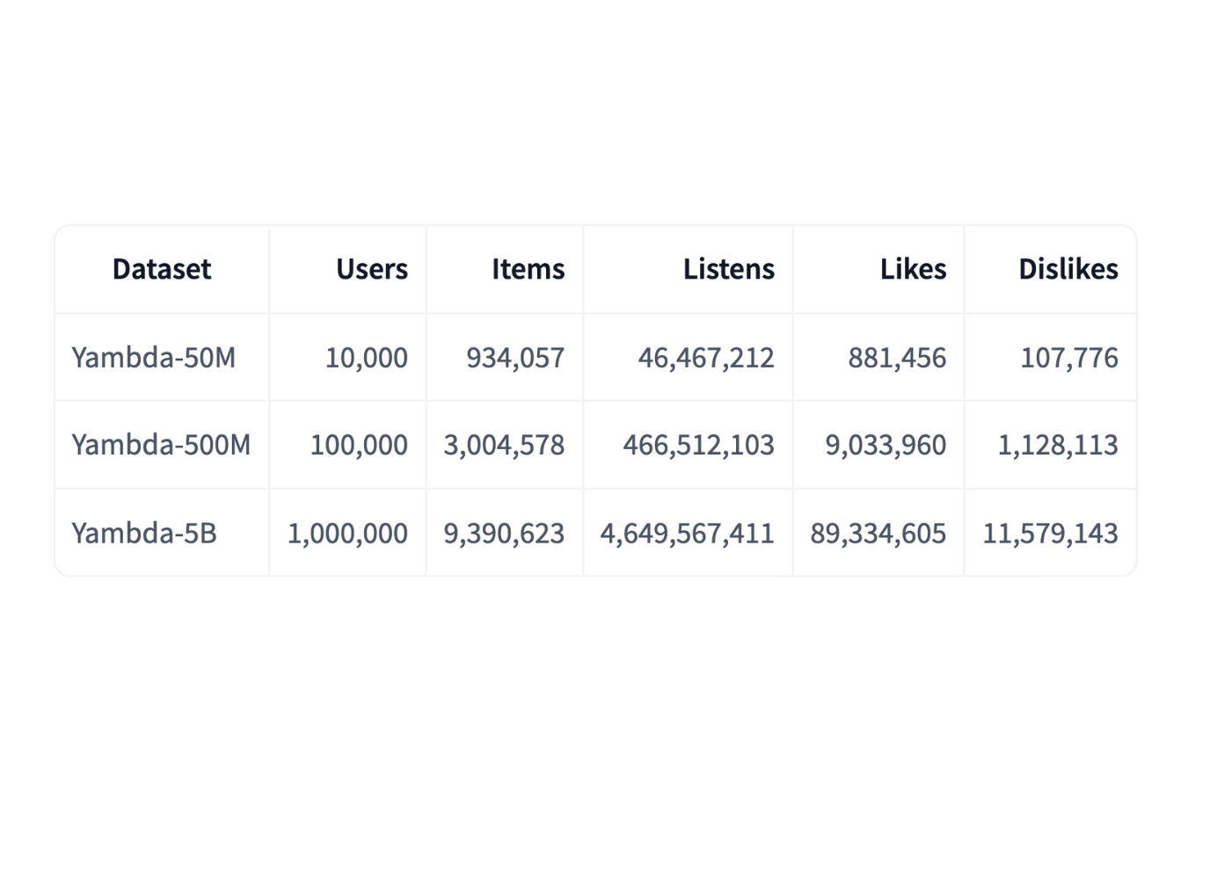1210x872 pixels.
Task: Select the Yambda-5B row label
Action: 144,533
